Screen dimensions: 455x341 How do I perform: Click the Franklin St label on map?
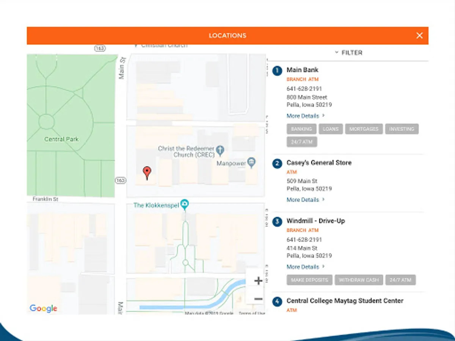click(x=45, y=199)
